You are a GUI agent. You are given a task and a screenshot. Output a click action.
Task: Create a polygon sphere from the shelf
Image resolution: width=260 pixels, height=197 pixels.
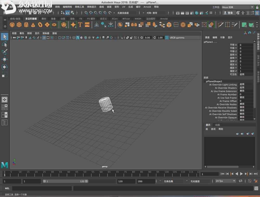click(x=12, y=25)
